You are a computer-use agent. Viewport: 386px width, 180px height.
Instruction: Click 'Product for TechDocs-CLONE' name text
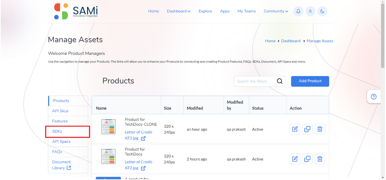(x=141, y=122)
